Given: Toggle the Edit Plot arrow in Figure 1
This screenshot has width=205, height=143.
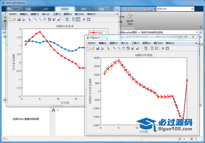Looking at the screenshot, I should [x=30, y=19].
